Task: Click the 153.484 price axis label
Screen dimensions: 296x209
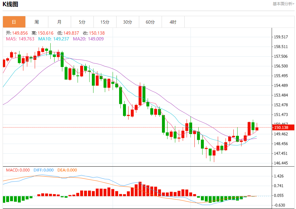Action: point(281,95)
